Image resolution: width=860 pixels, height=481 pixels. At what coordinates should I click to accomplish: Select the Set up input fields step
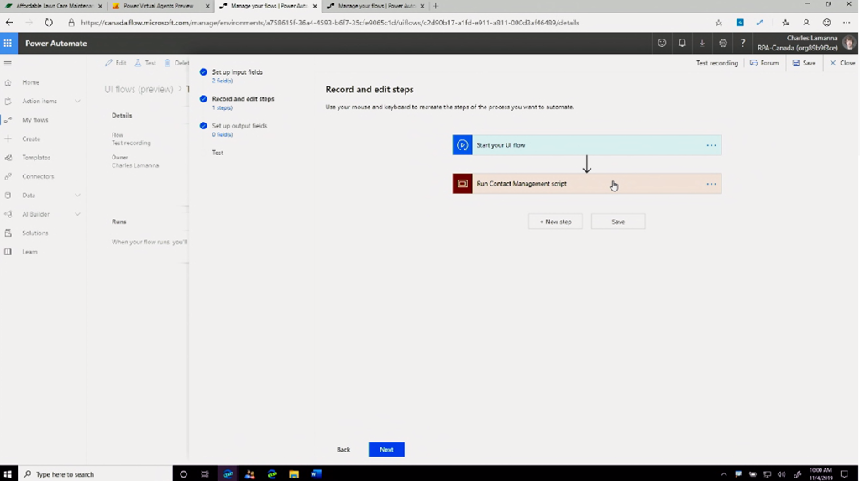[237, 72]
